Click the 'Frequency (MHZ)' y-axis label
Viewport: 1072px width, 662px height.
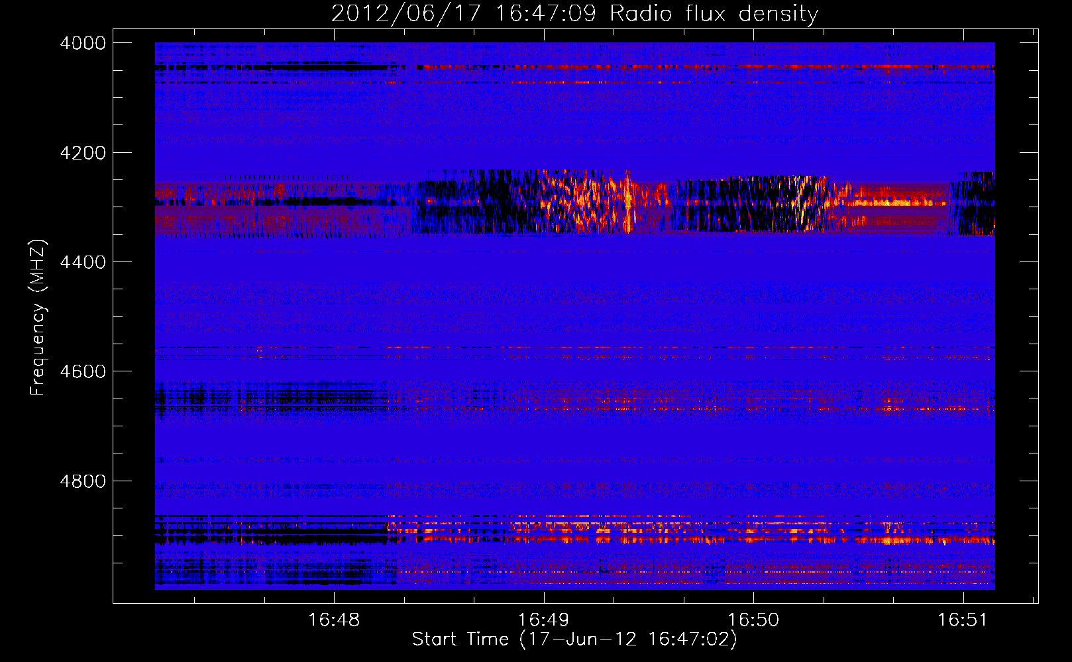pos(38,318)
